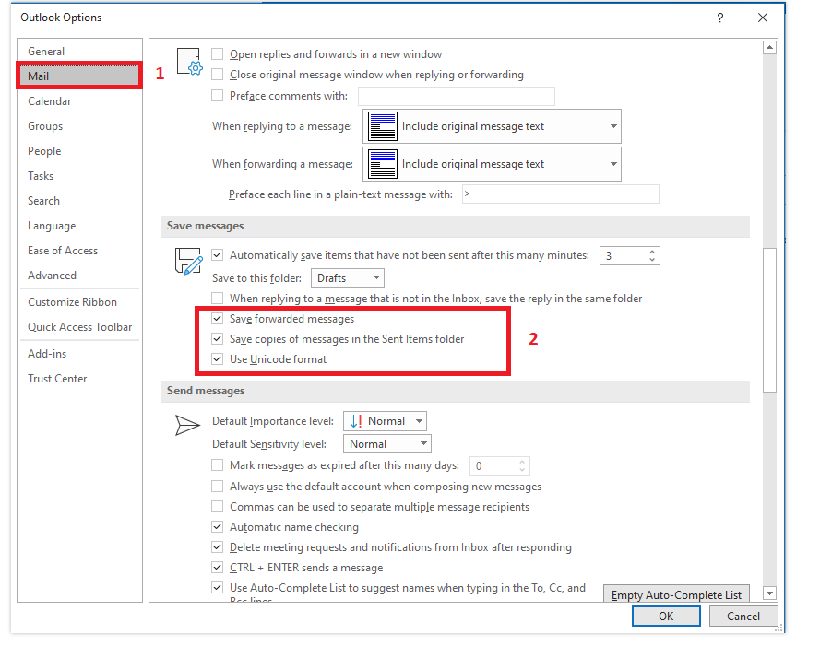
Task: Click the scrollbar up arrow
Action: (769, 48)
